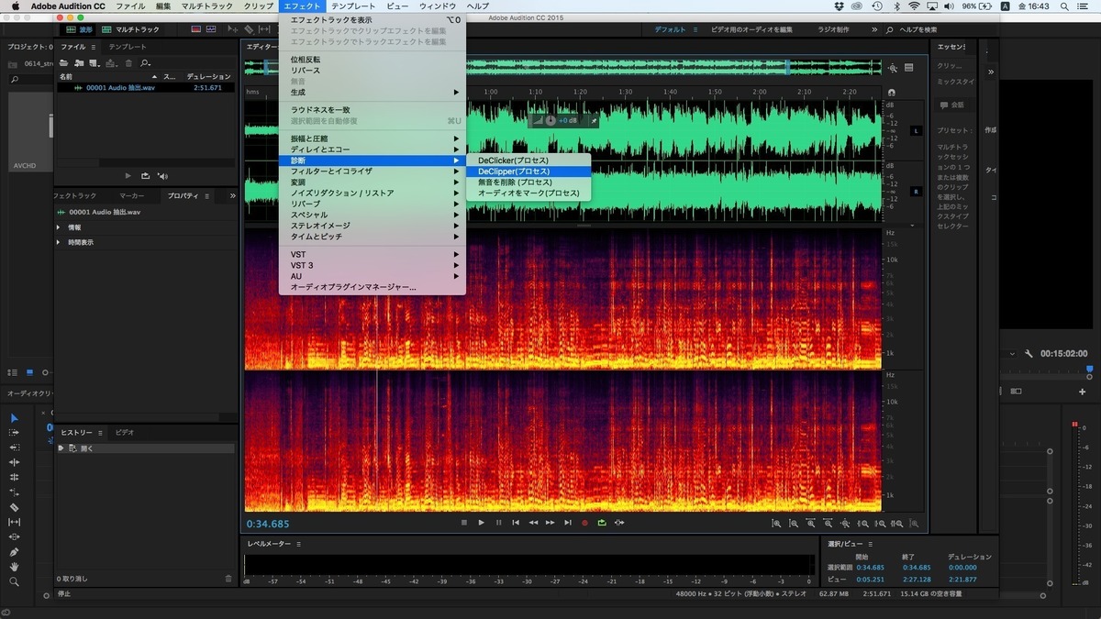
Task: Pick the Zoom magnifier tool in left toolbar
Action: point(14,581)
